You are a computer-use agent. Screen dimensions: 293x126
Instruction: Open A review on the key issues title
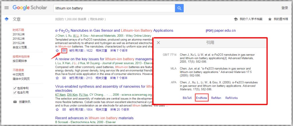(104, 59)
